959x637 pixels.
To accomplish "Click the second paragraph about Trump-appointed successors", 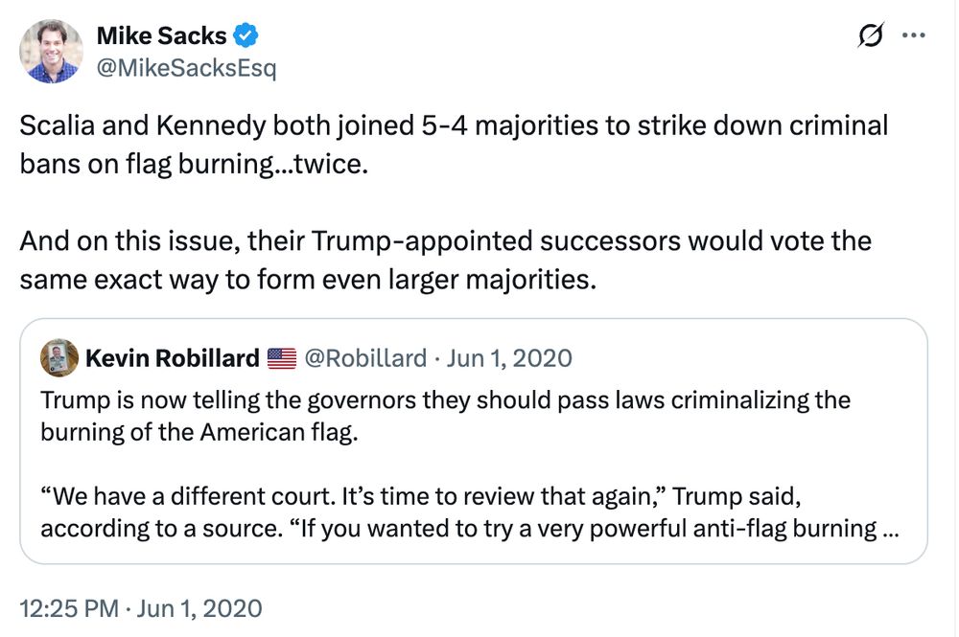I will click(x=445, y=261).
